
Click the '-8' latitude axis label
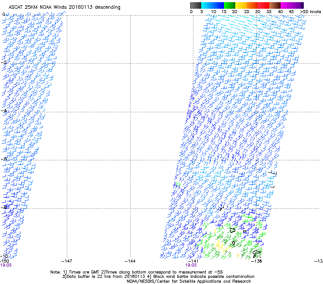(3, 207)
